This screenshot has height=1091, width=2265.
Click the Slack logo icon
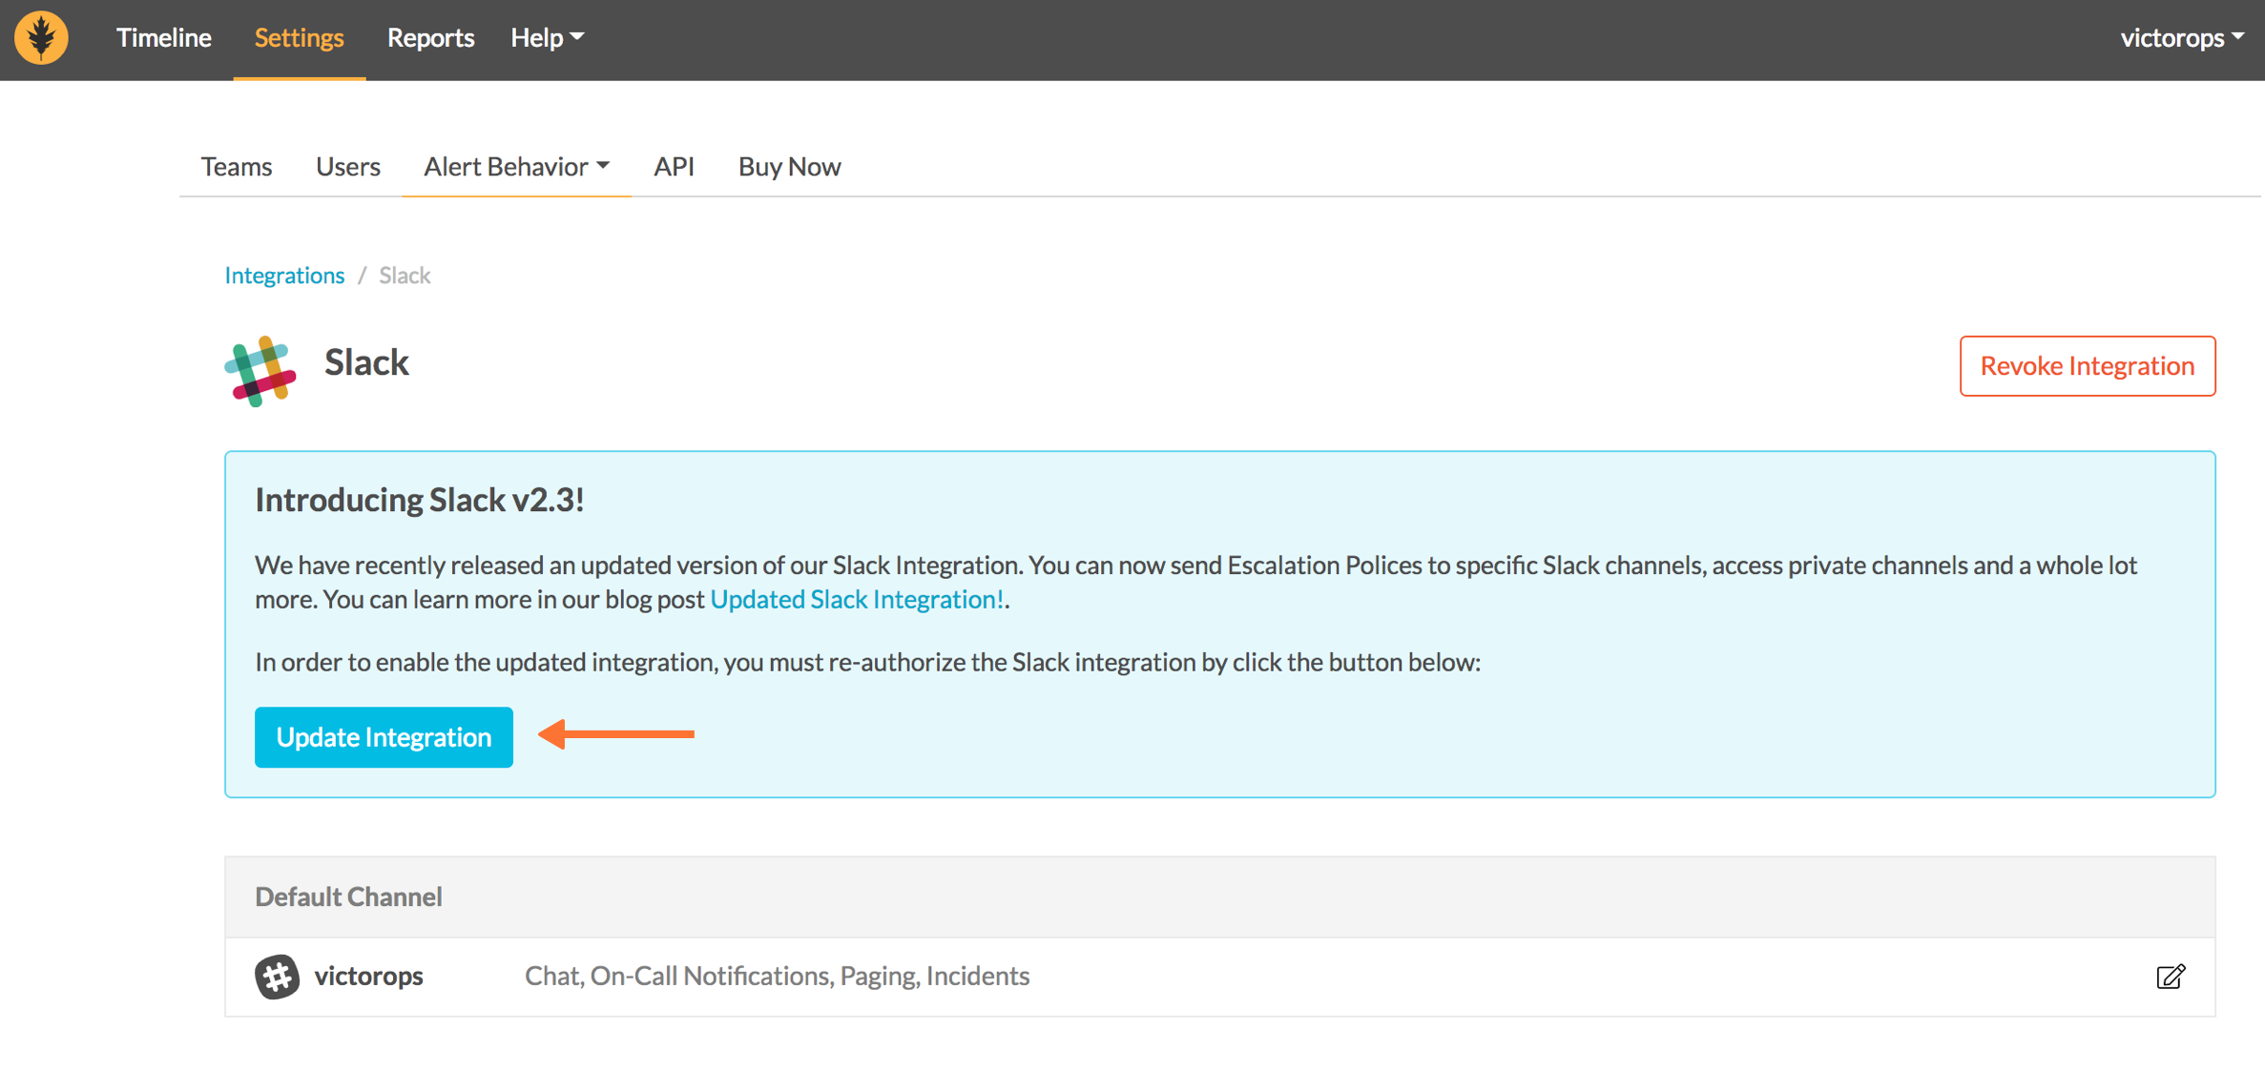tap(260, 371)
